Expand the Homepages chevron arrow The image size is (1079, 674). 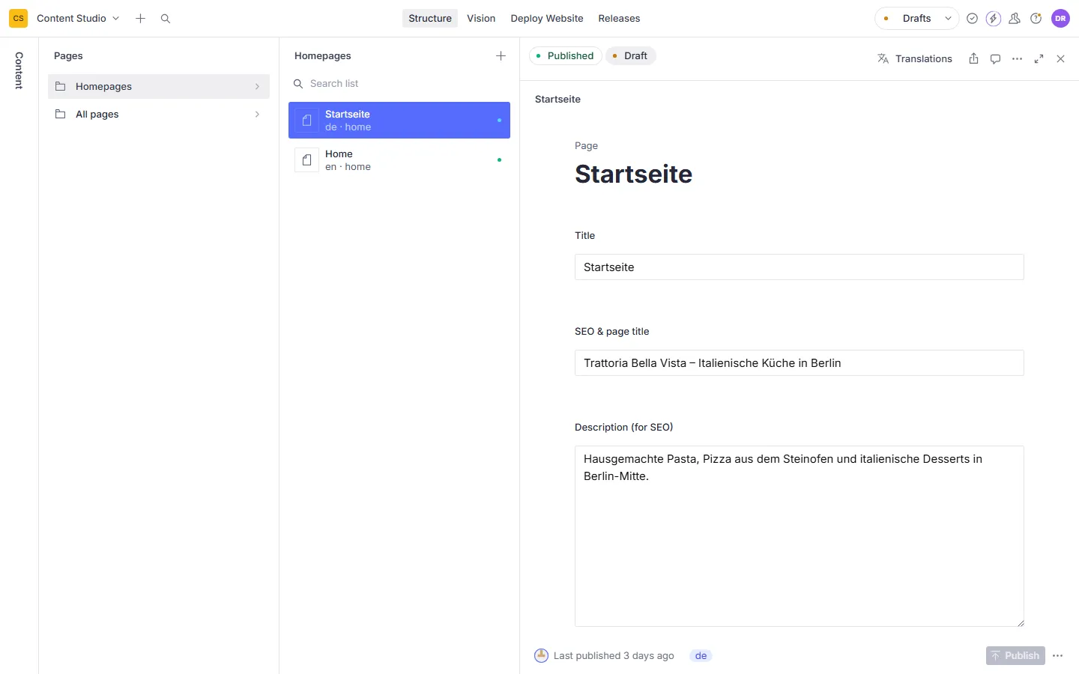coord(257,86)
